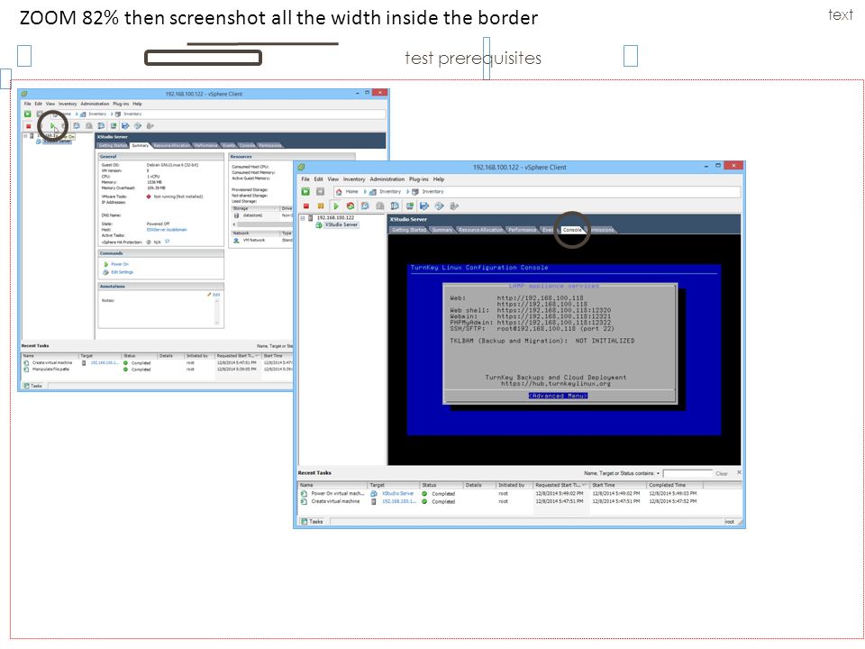Click Home icon in Console window breadcrumb
The image size is (865, 649).
click(340, 191)
